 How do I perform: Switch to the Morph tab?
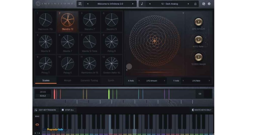[x=68, y=80]
